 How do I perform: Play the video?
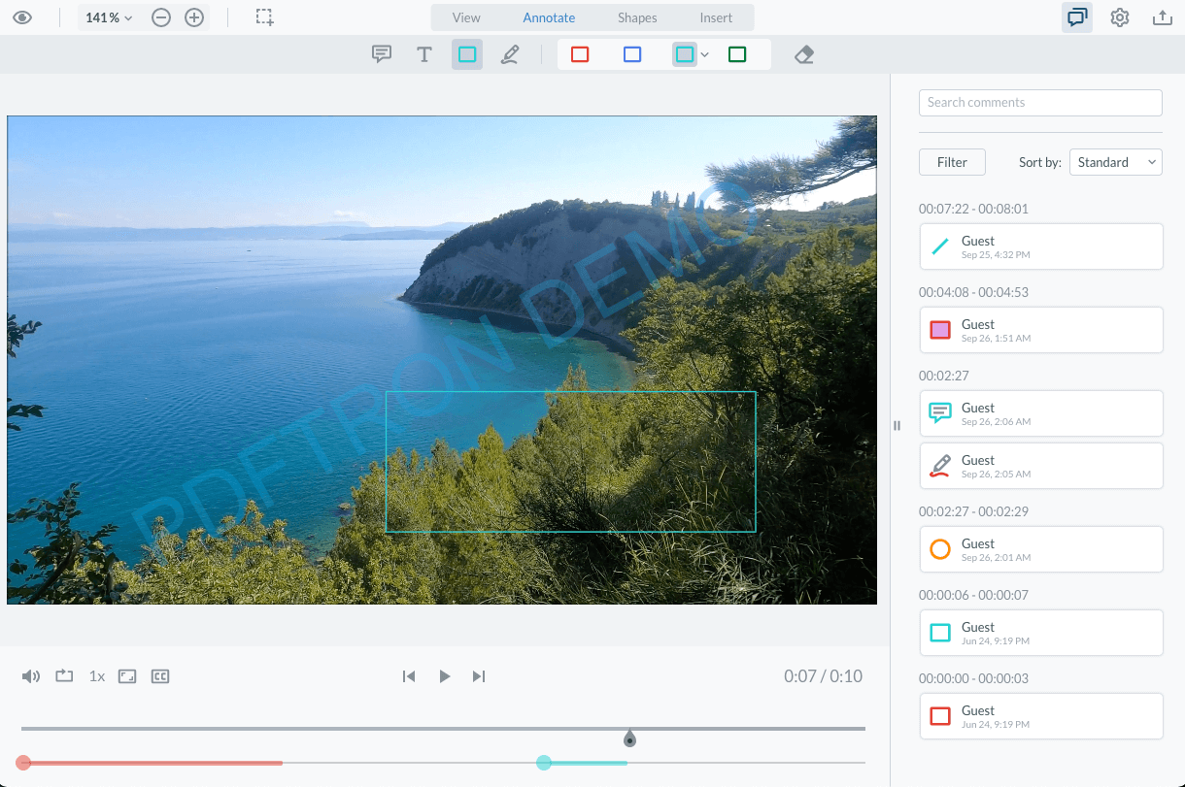click(444, 676)
